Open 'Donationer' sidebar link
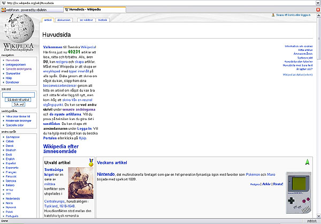 12,82
